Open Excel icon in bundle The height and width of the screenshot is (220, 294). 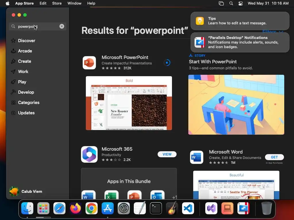click(x=111, y=195)
